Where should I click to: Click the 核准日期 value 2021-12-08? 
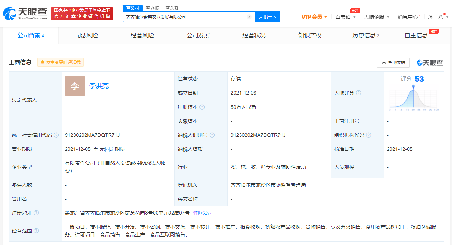(x=400, y=149)
